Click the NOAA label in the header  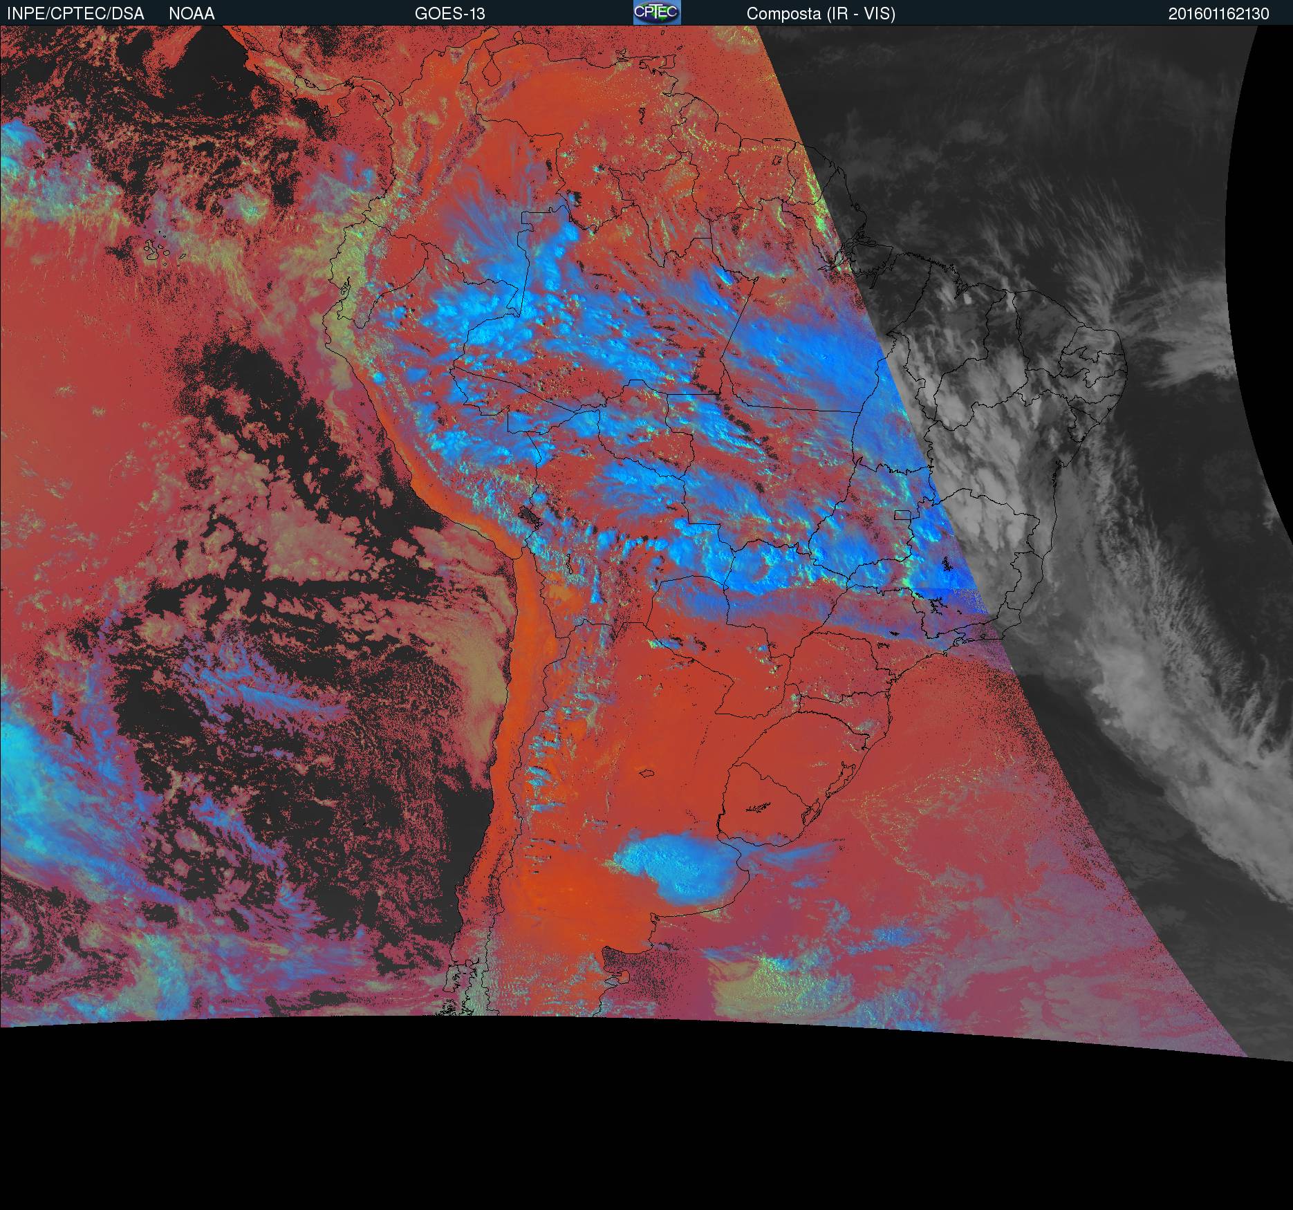coord(192,14)
